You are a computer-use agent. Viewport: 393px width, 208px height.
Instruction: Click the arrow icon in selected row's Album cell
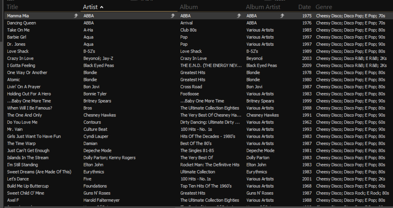239,16
